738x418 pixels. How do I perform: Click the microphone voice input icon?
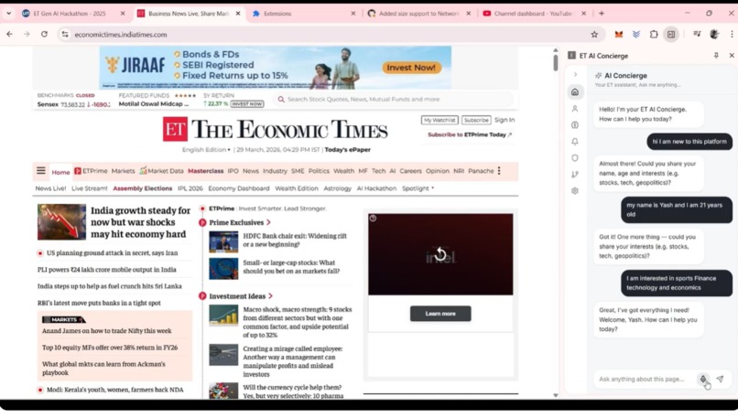(702, 379)
